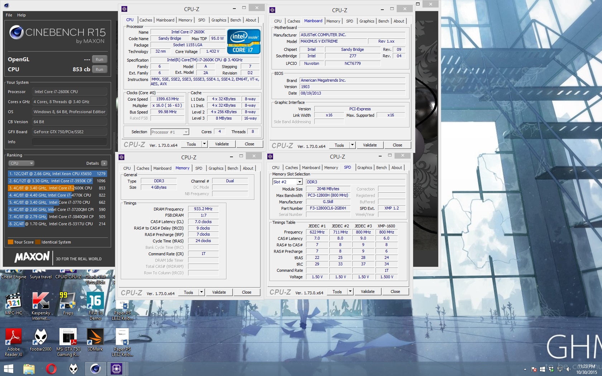Open lower Paper PS LE32 document icon
Viewport: 602px width, 376px height.
click(x=122, y=342)
